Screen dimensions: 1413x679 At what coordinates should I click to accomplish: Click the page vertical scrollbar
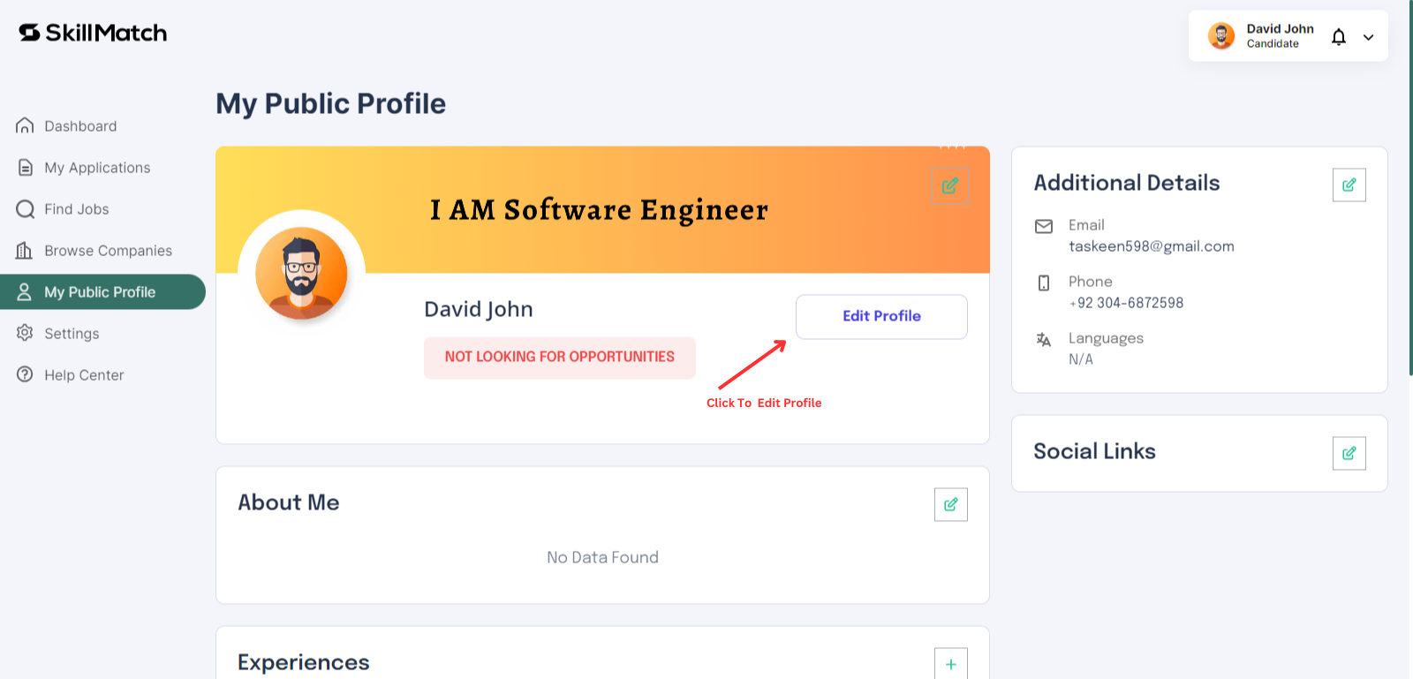(1409, 188)
